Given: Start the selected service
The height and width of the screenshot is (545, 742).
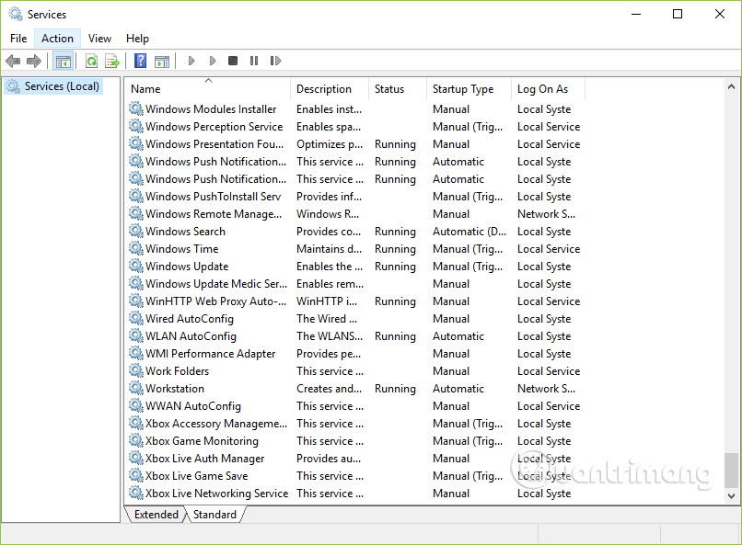Looking at the screenshot, I should pyautogui.click(x=191, y=61).
